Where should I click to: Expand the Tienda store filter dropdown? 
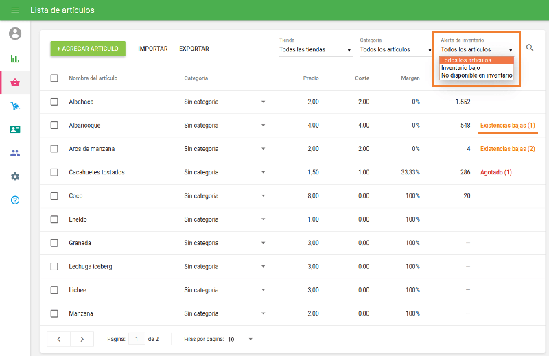pos(315,49)
